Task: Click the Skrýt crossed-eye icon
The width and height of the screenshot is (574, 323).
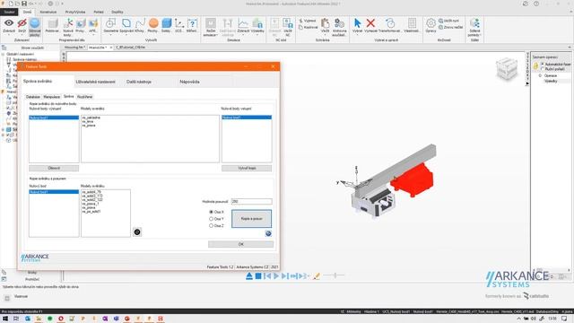Action: [x=22, y=23]
